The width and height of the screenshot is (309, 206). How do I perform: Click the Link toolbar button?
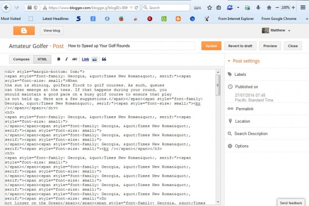coord(85,59)
